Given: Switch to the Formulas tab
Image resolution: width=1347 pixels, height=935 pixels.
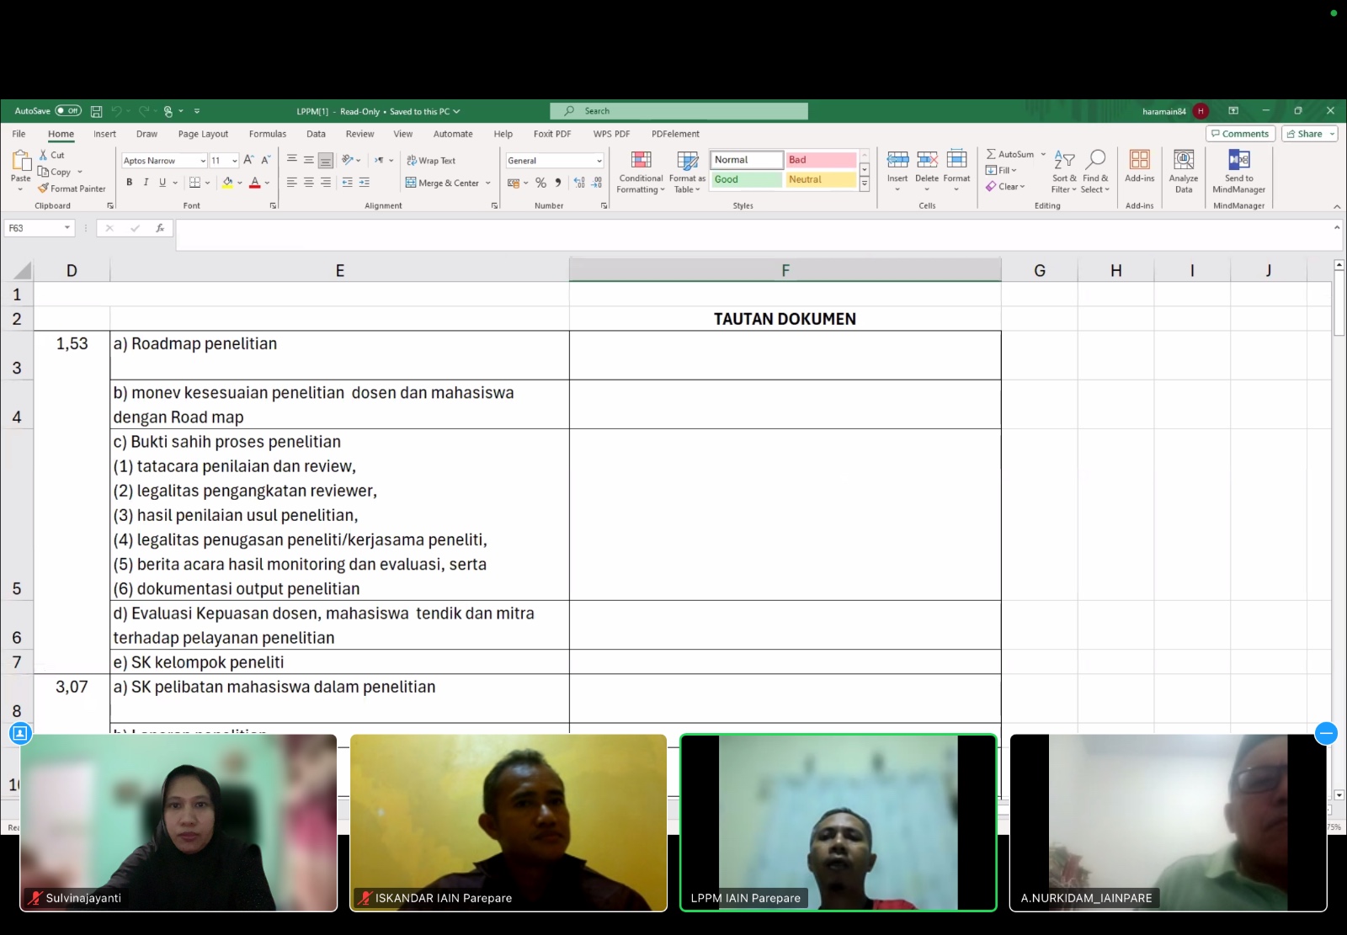Looking at the screenshot, I should [267, 134].
